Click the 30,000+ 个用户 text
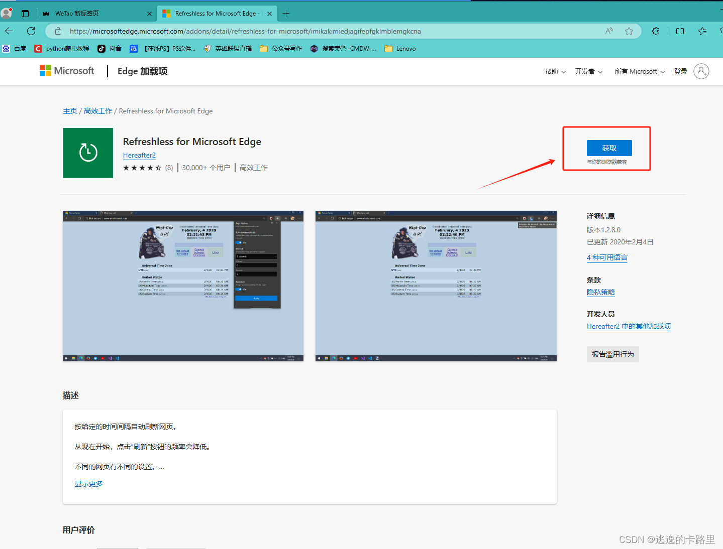 pyautogui.click(x=206, y=168)
